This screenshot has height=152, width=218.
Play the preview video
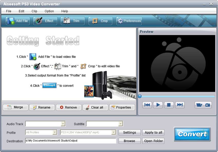tap(158, 105)
